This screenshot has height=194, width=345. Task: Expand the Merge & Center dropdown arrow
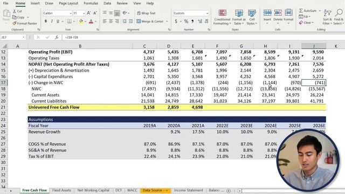(167, 22)
